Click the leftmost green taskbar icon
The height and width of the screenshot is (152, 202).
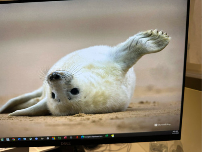[2, 139]
